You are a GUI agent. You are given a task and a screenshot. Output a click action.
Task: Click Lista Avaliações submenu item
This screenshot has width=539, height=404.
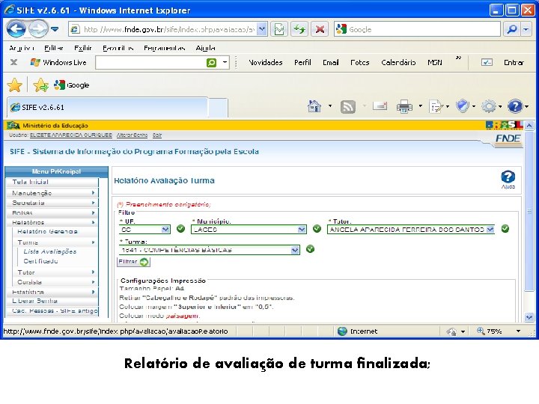[x=50, y=251]
